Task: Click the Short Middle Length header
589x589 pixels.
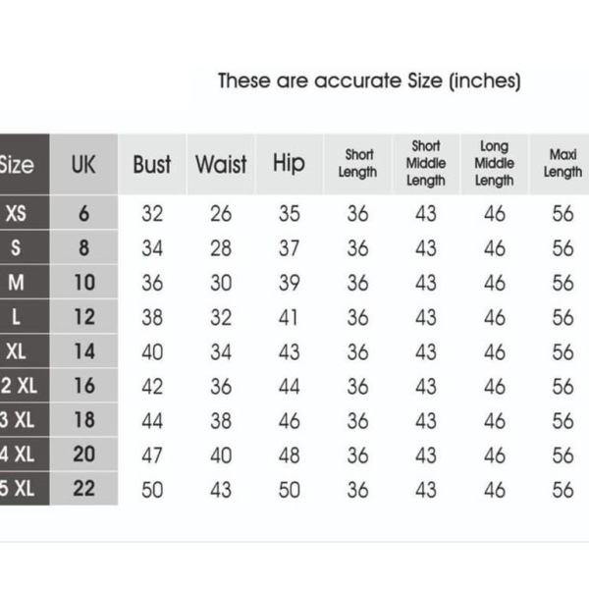Action: (x=425, y=163)
